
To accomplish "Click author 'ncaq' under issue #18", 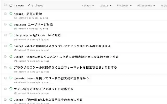I will click(x=47, y=40).
